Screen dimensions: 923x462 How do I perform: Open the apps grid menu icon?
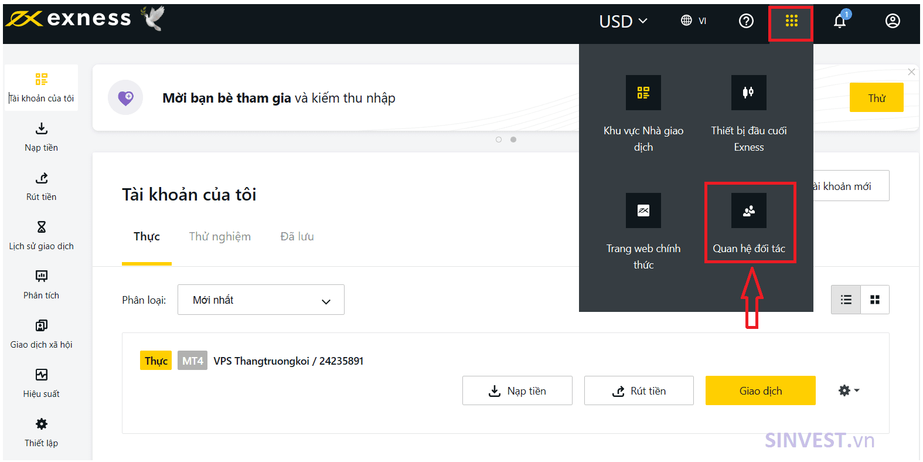(791, 21)
